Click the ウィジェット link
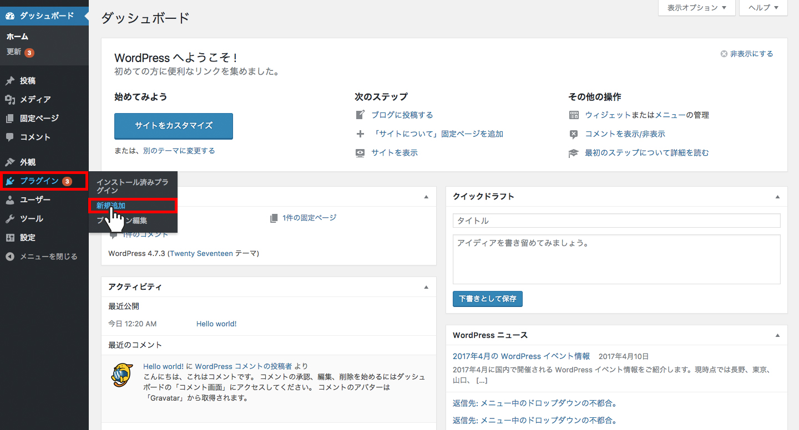This screenshot has height=430, width=799. pos(608,115)
